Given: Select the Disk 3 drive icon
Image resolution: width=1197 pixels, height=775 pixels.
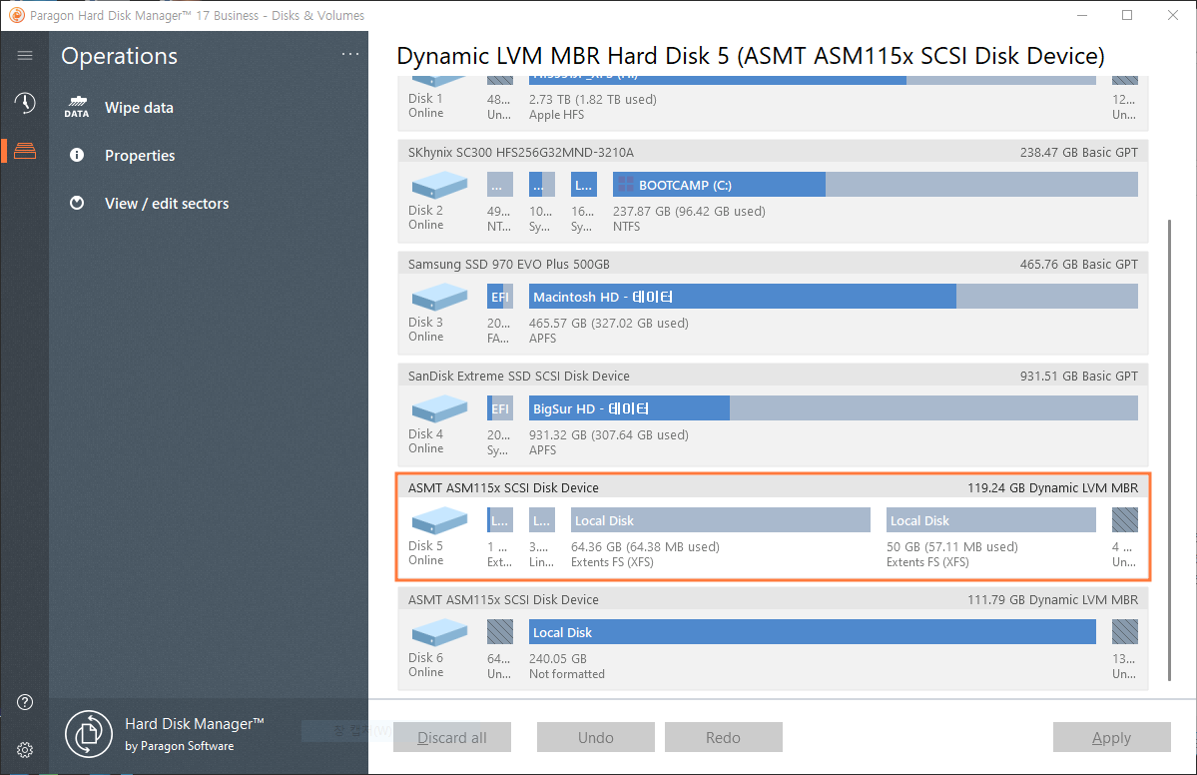Looking at the screenshot, I should tap(439, 298).
